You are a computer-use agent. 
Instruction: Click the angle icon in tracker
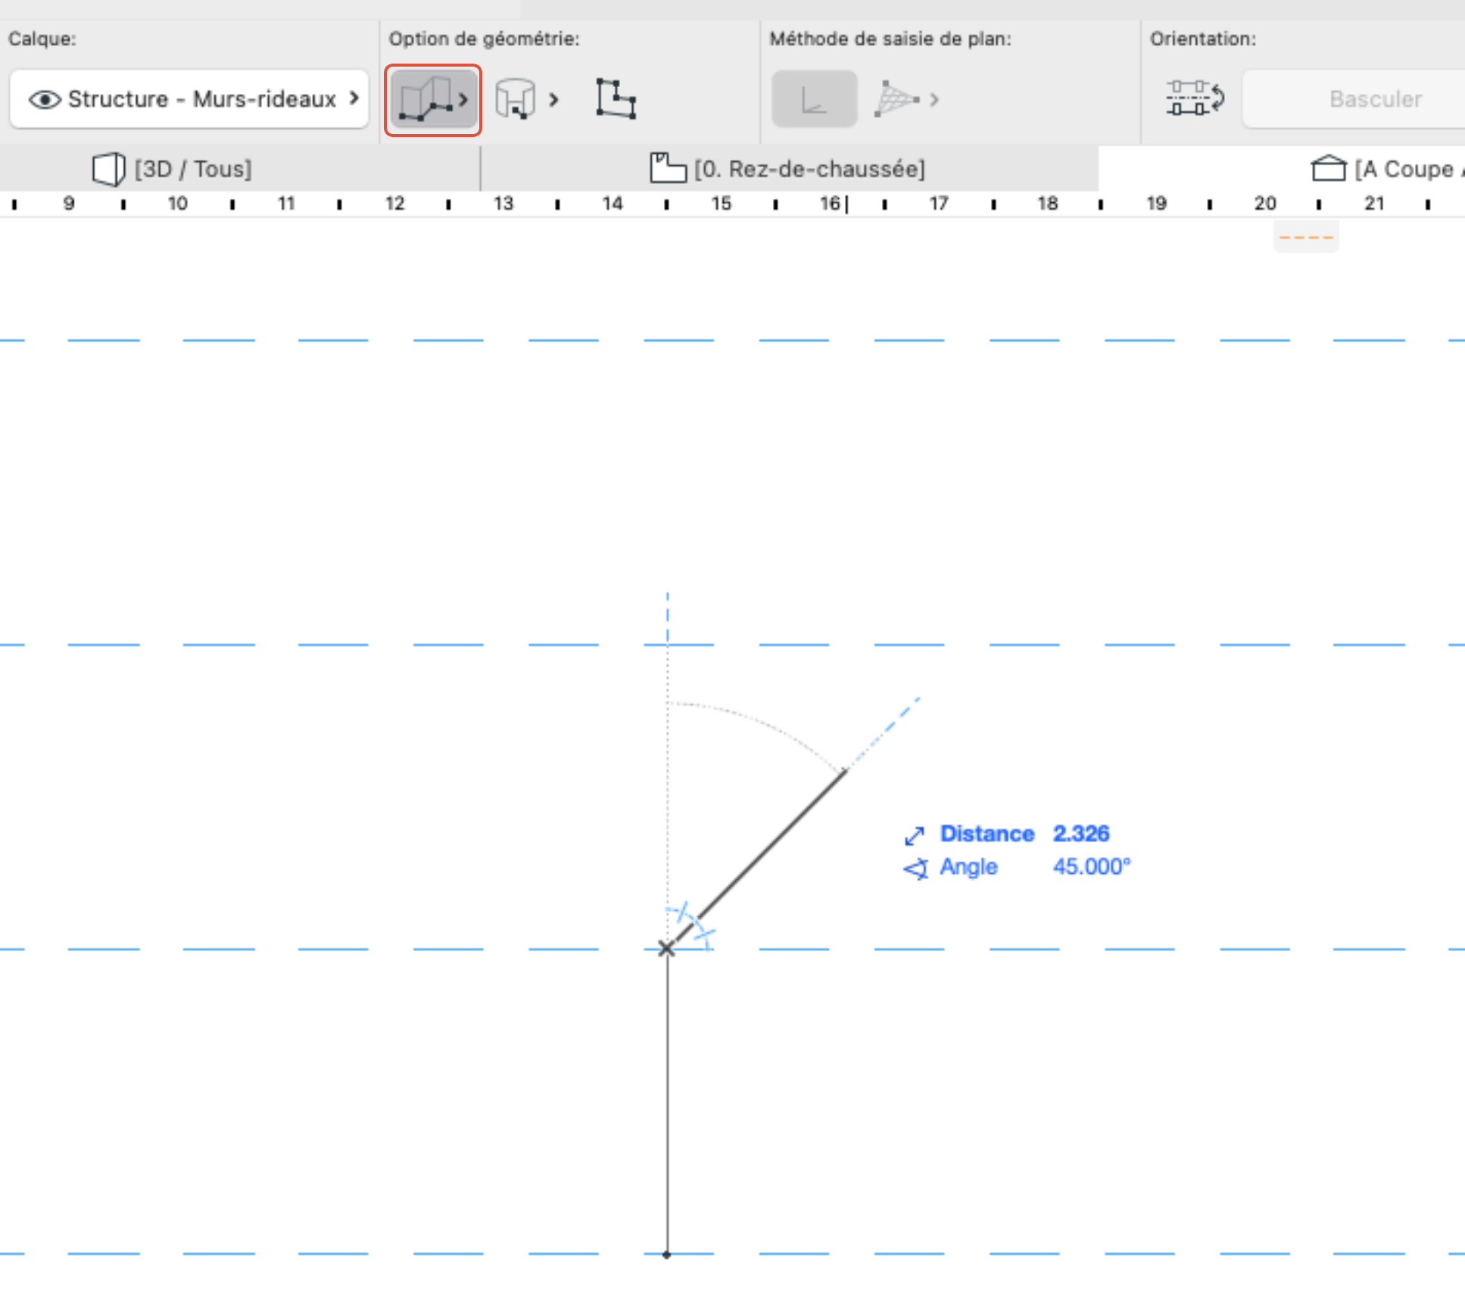coord(915,868)
